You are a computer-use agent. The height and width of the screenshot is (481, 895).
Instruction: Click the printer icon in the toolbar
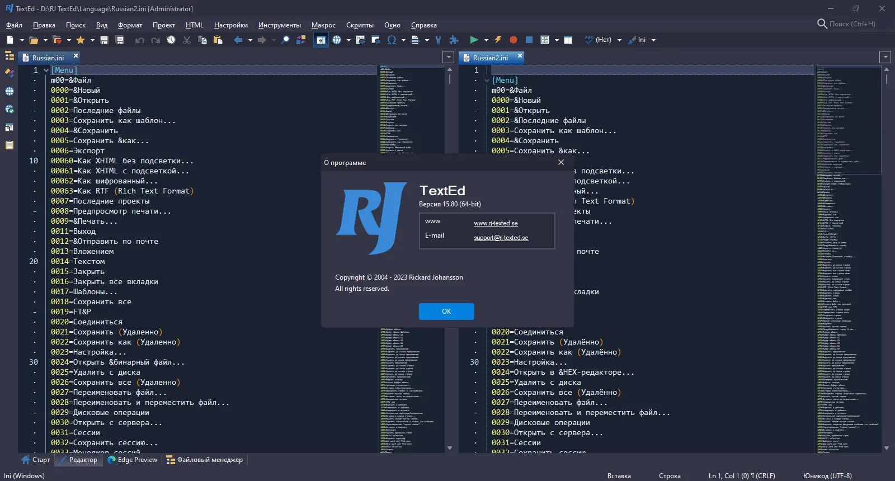click(x=415, y=40)
